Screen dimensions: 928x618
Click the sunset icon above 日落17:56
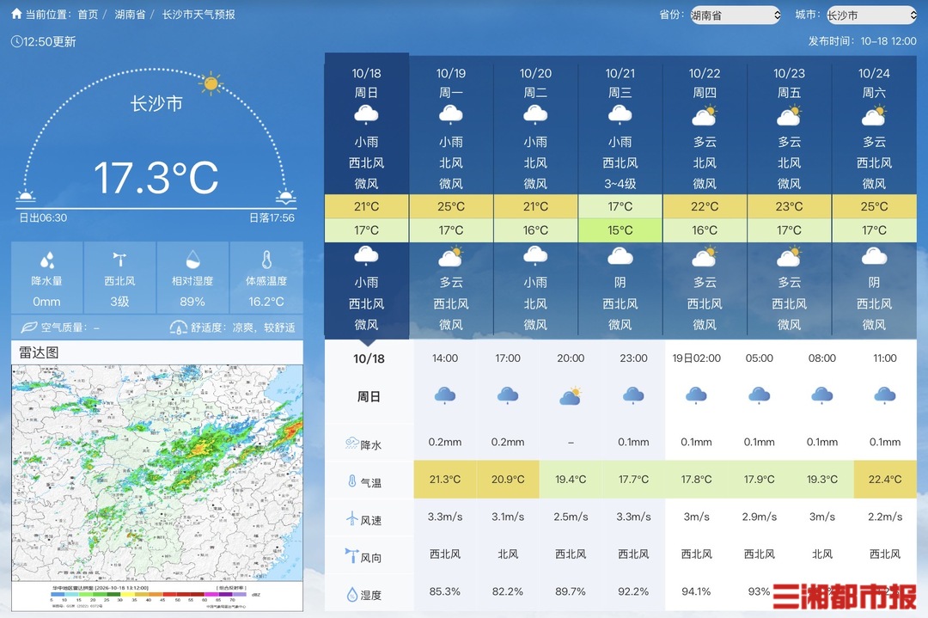click(286, 196)
